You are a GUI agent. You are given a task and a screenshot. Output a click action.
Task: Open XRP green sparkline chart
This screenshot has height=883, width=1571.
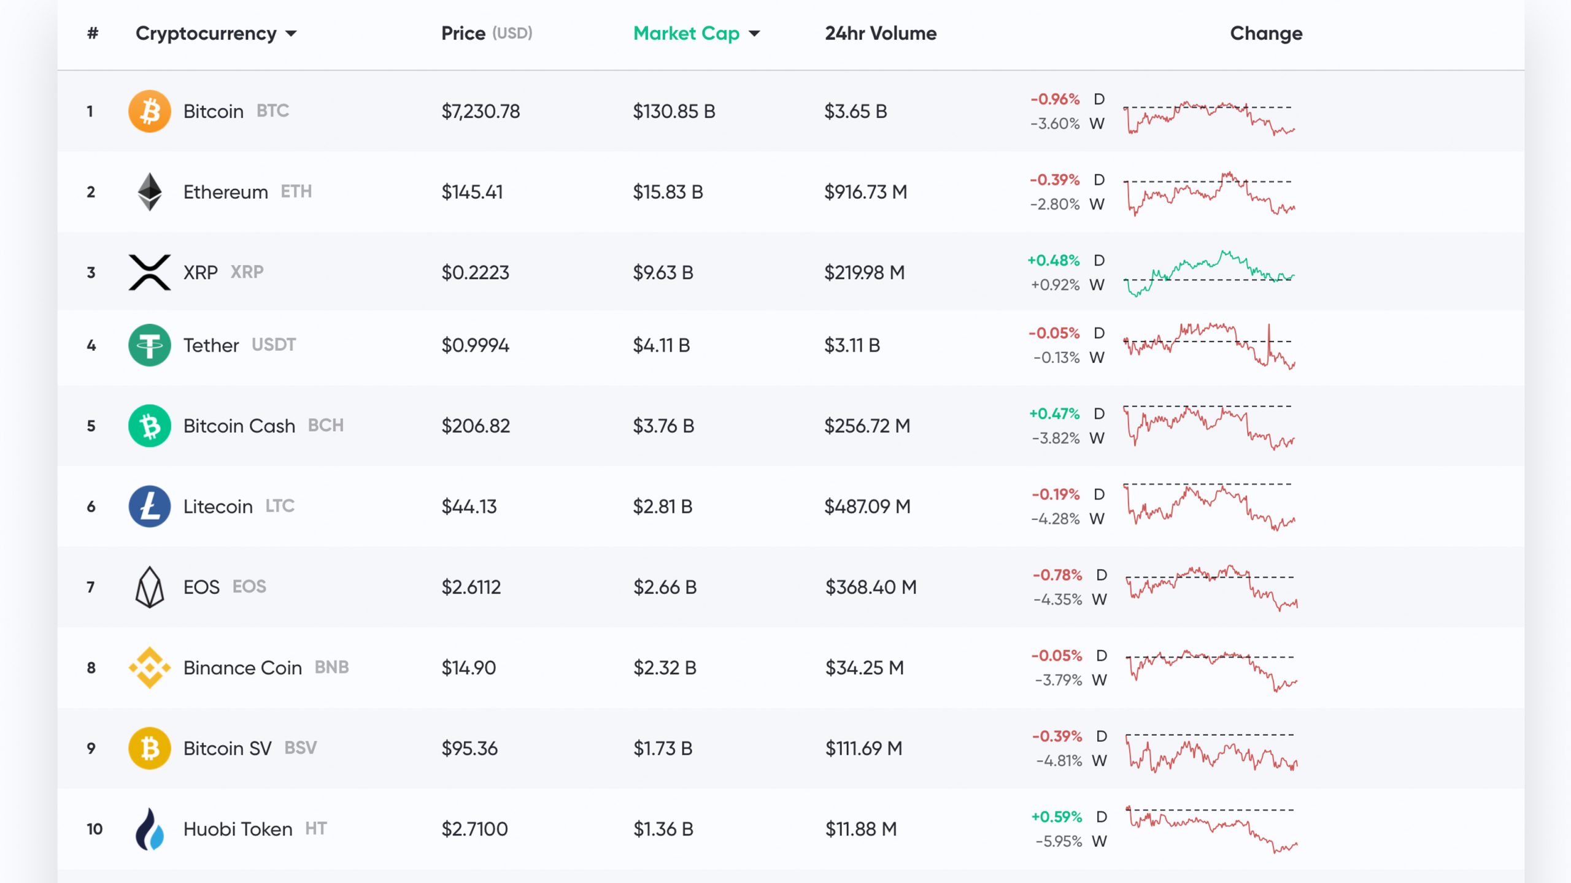pyautogui.click(x=1208, y=272)
